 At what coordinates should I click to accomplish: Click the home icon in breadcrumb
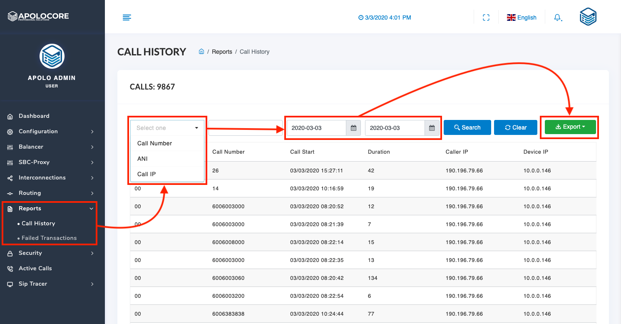tap(201, 52)
